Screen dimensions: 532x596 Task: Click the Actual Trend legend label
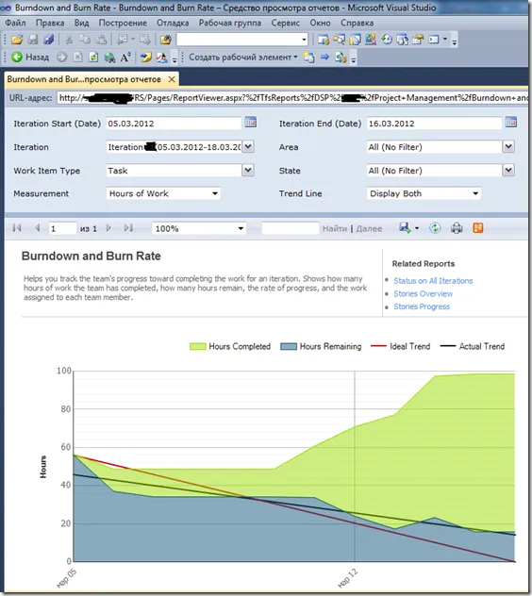[482, 346]
